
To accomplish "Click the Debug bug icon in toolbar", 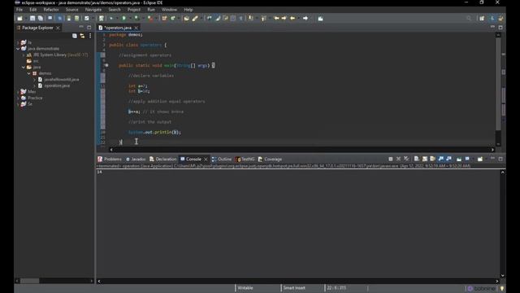I will click(111, 19).
